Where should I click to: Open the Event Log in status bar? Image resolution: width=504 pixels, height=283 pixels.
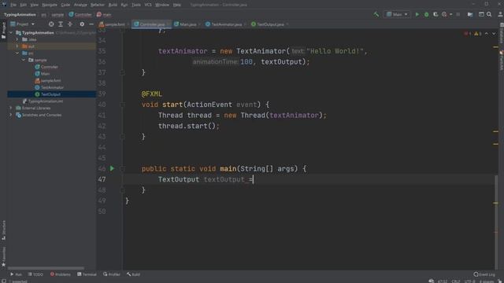click(x=484, y=274)
